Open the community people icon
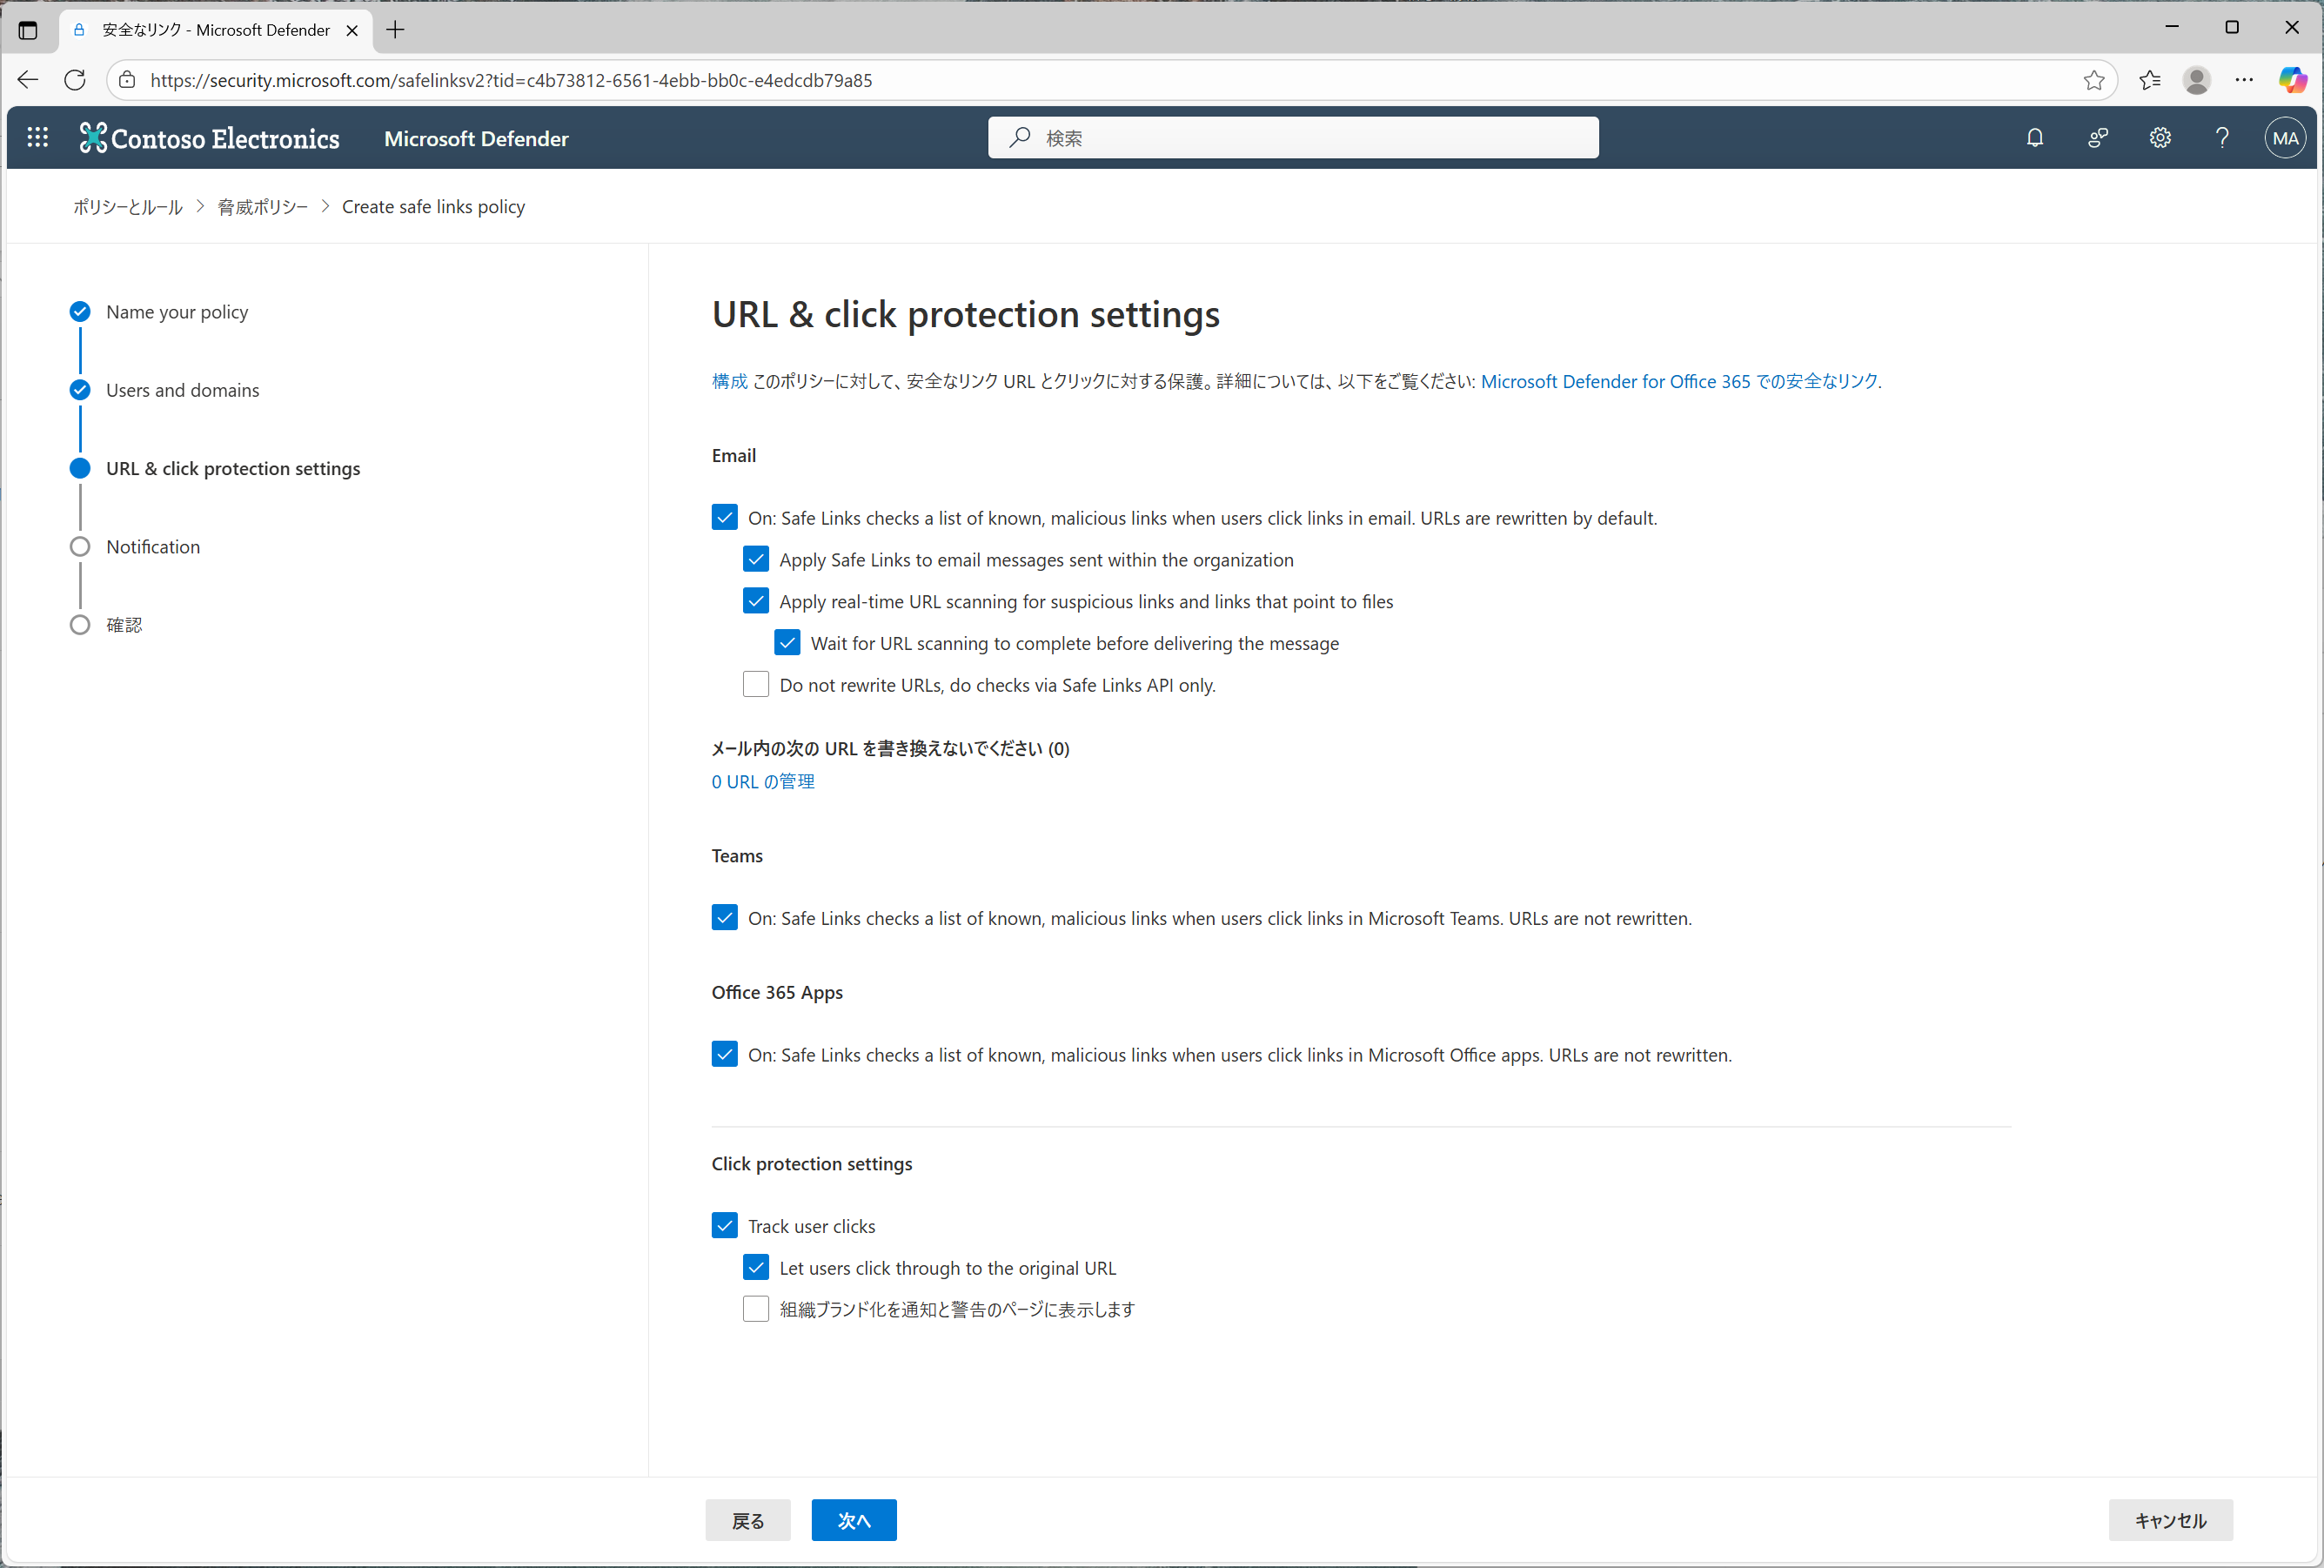2324x1568 pixels. pos(2097,138)
